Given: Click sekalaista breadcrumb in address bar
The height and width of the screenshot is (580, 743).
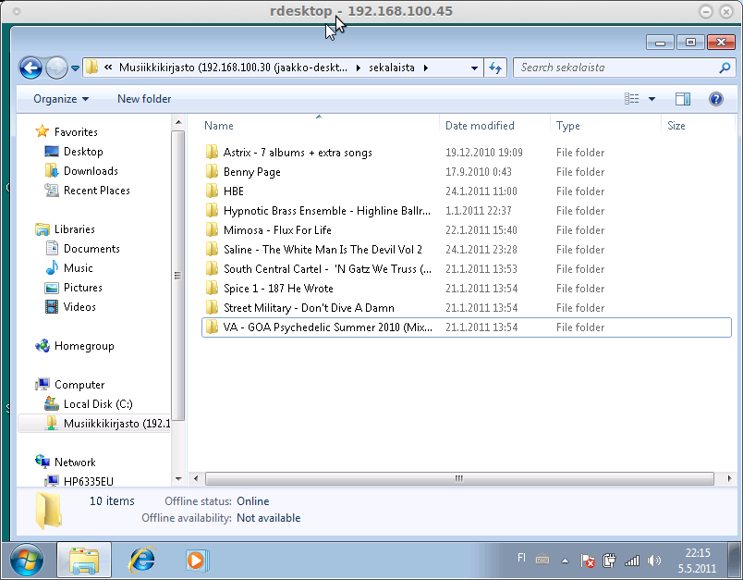Looking at the screenshot, I should pyautogui.click(x=392, y=68).
